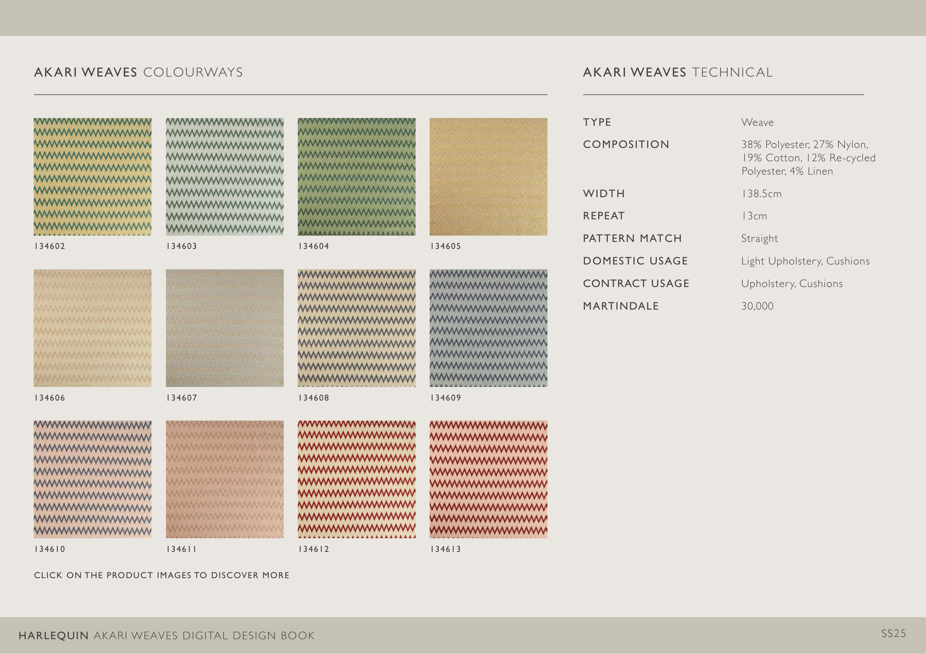
Task: Click the Composition fibre details text
Action: point(808,158)
